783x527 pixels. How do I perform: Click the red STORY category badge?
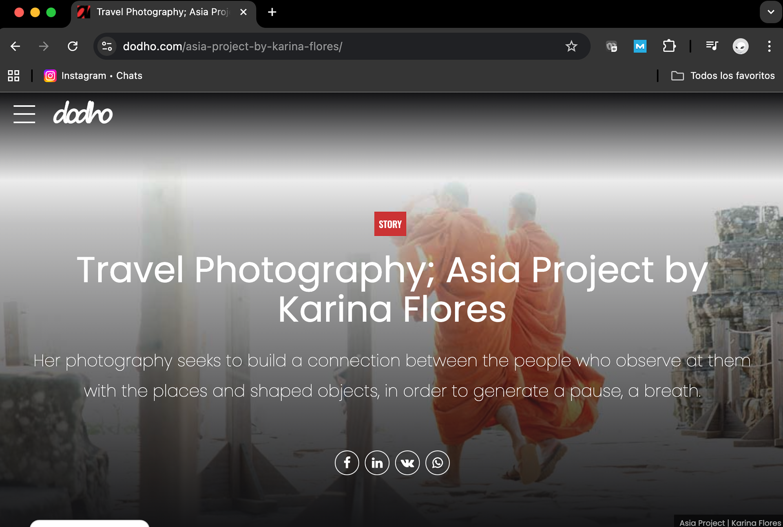390,224
